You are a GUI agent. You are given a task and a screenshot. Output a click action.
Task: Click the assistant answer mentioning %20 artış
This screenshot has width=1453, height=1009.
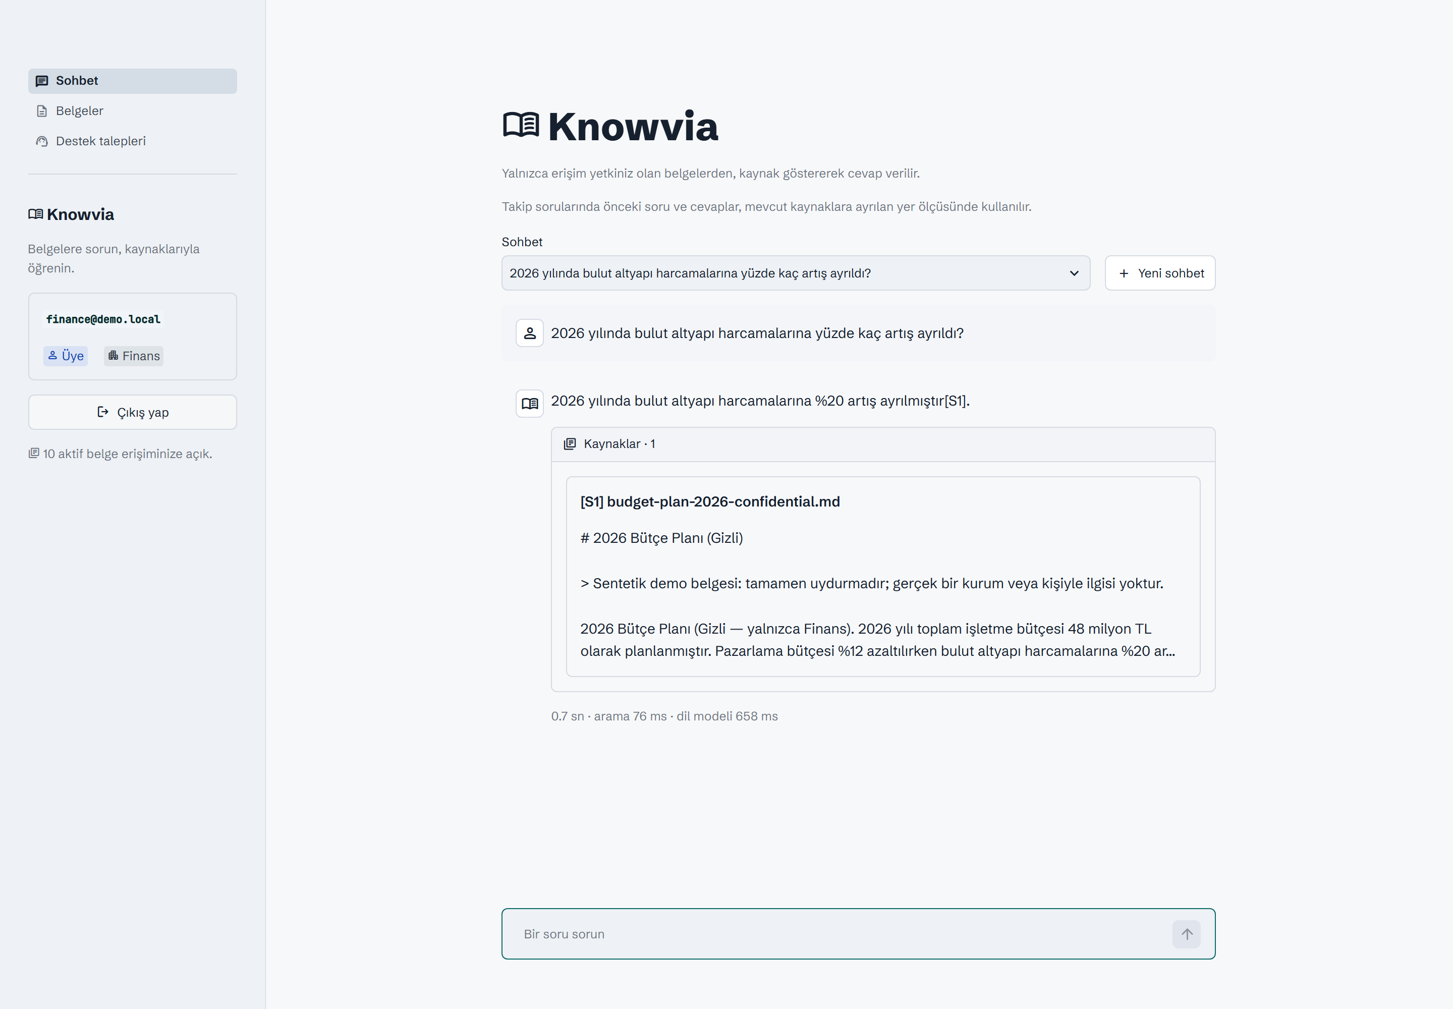[760, 401]
